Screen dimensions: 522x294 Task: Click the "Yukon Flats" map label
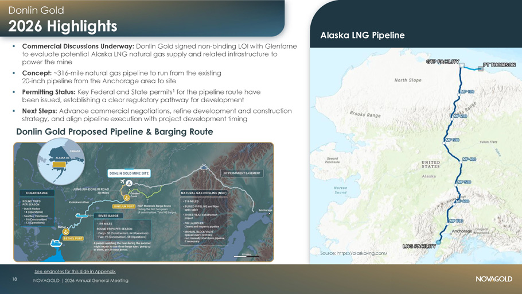(488, 142)
